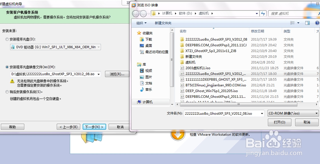The width and height of the screenshot is (320, 164).
Task: Select DEEPBBS.COM_GhostXPsp3_2011.11 iso file
Action: (x=213, y=97)
